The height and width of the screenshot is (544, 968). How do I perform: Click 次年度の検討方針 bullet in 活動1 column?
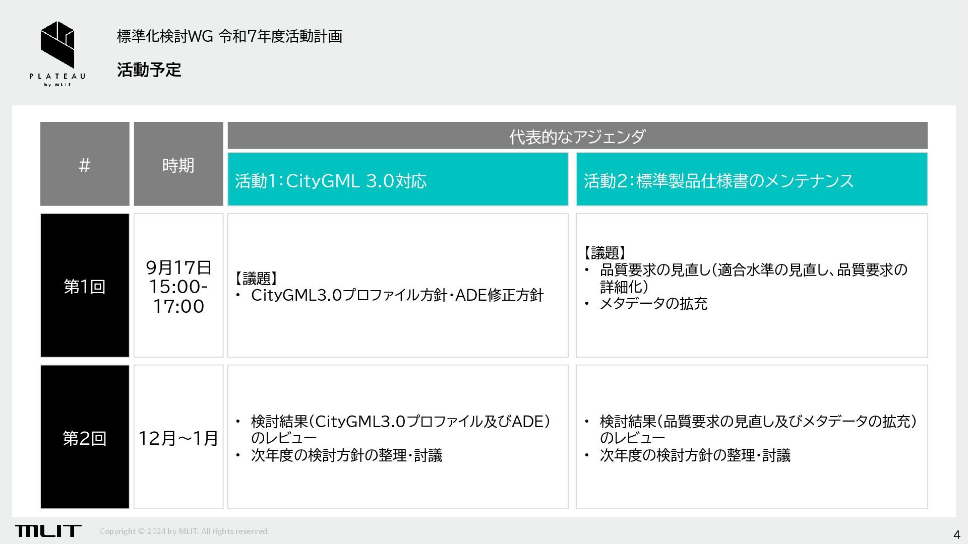coord(346,455)
